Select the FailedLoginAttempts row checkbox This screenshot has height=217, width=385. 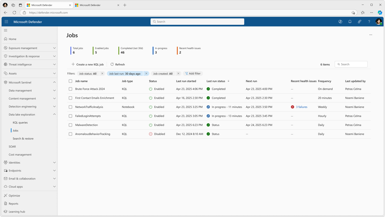[x=71, y=116]
